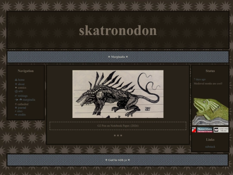The image size is (233, 175).
Task: Open the sites link
Action: click(20, 111)
